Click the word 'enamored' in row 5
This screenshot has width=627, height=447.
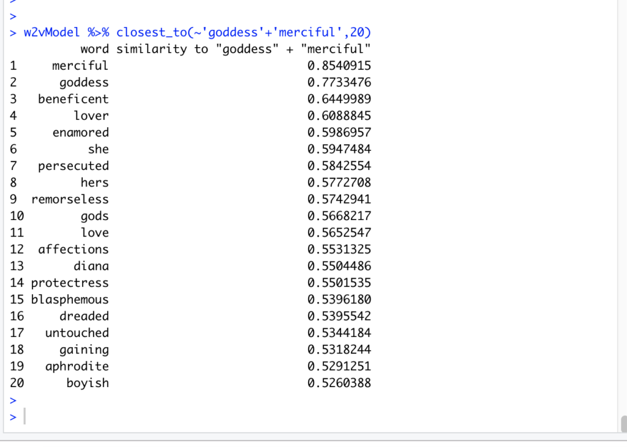pos(80,133)
